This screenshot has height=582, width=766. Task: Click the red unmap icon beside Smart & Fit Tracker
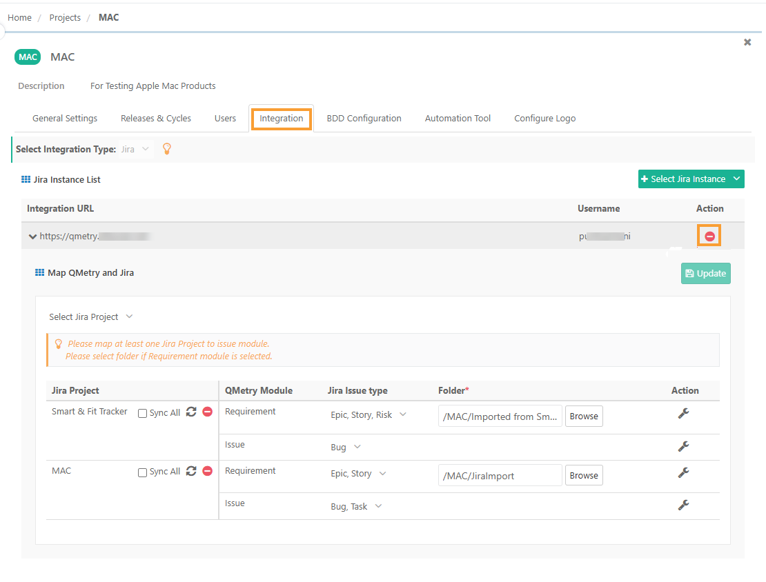207,412
